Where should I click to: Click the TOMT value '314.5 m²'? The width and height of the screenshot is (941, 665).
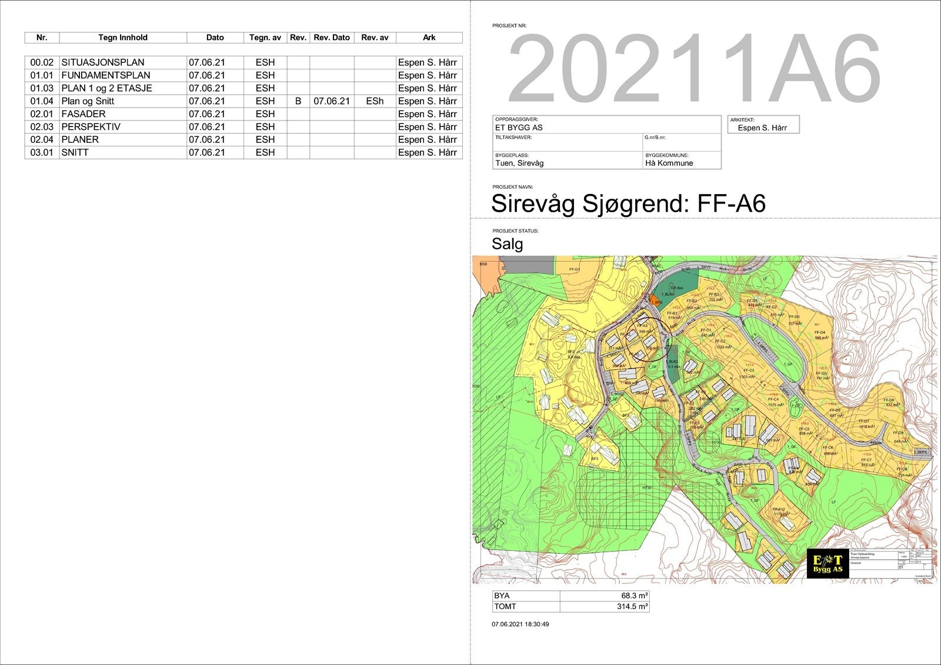click(x=632, y=606)
